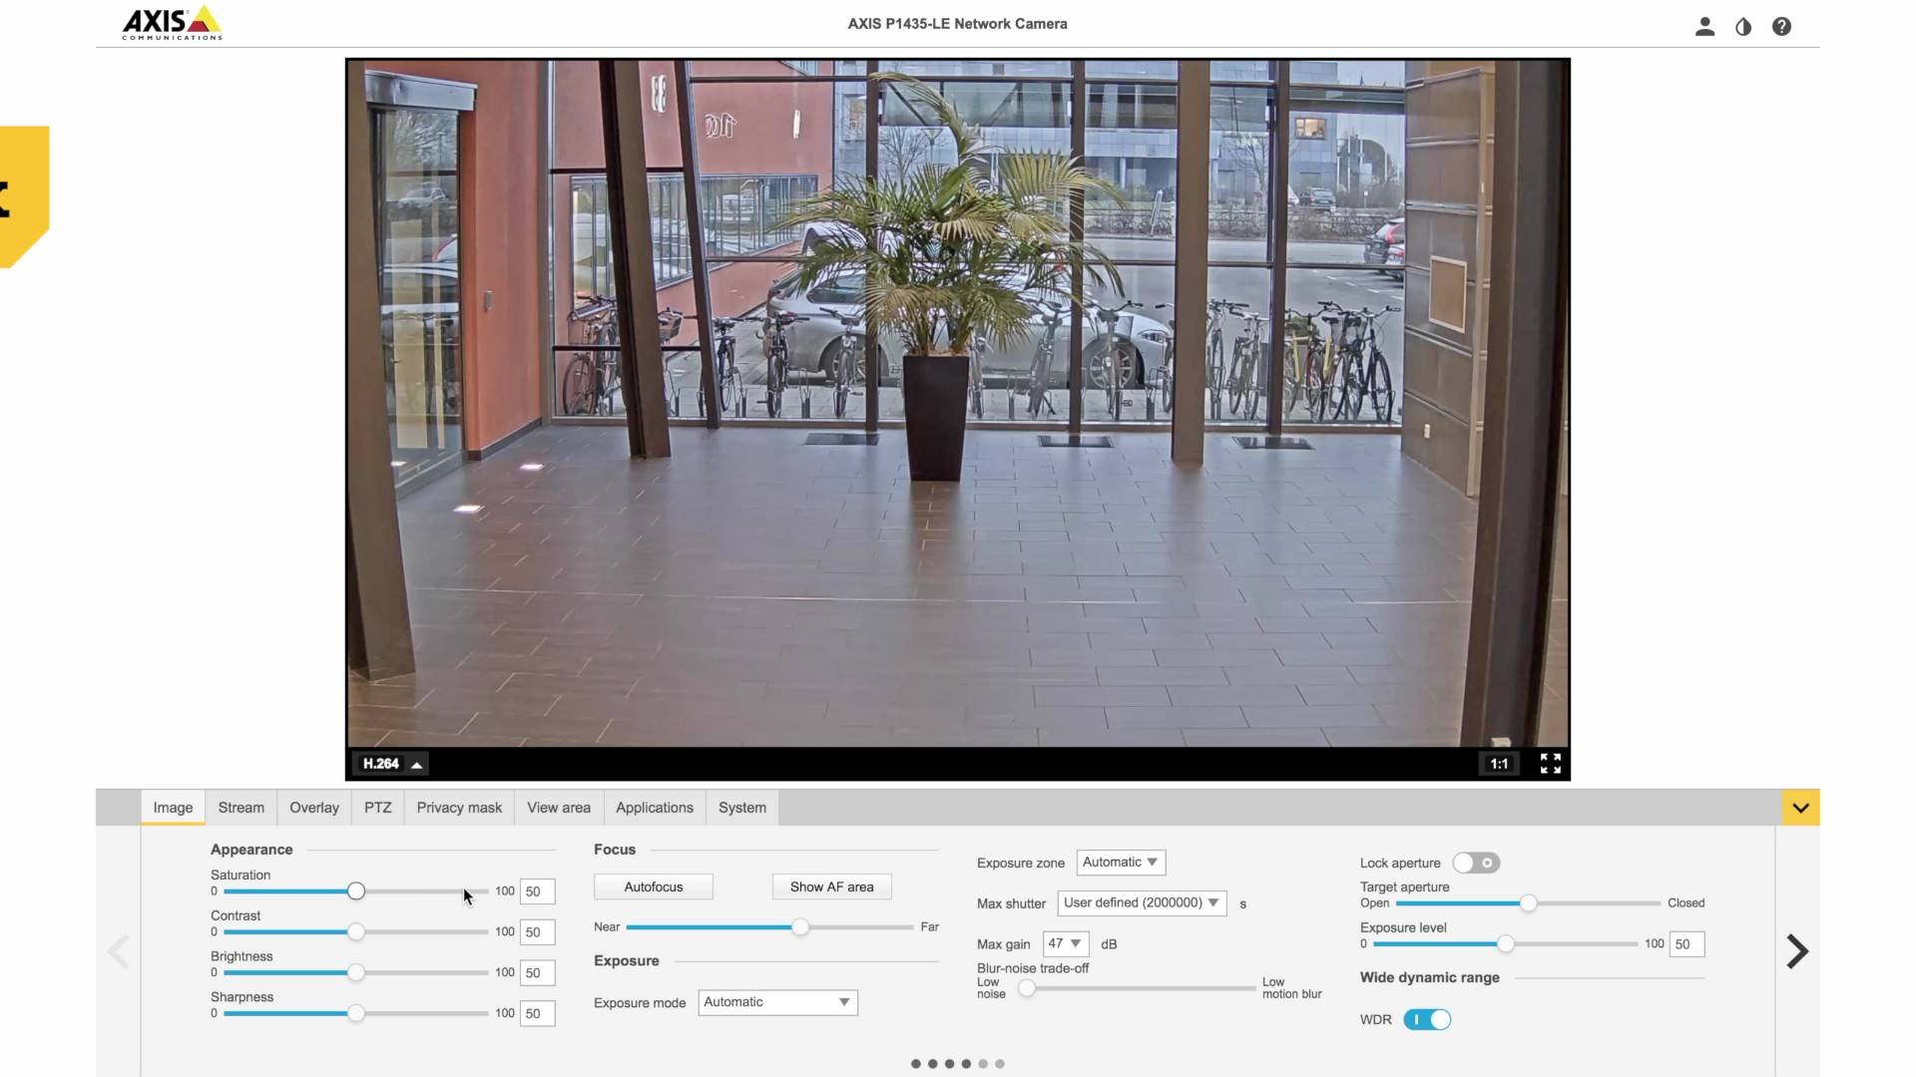Click the Saturation slider handle

point(356,892)
